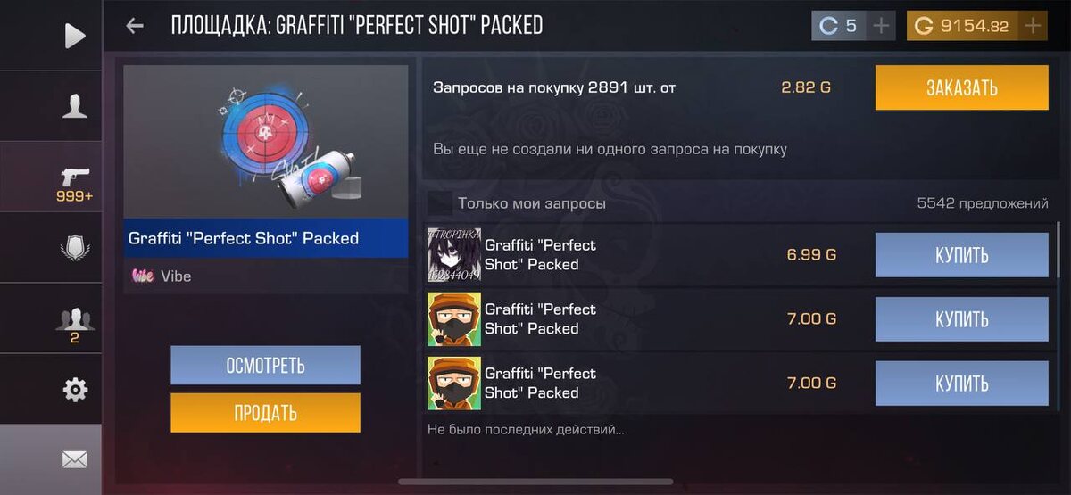Open the friends icon with badge 2
This screenshot has width=1071, height=495.
pyautogui.click(x=75, y=323)
